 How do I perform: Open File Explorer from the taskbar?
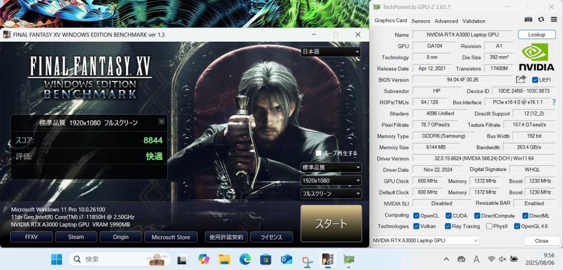[225, 259]
